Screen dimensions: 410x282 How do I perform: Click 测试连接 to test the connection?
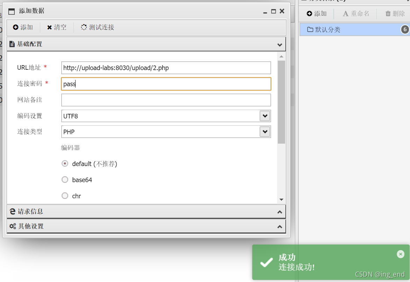click(x=98, y=27)
